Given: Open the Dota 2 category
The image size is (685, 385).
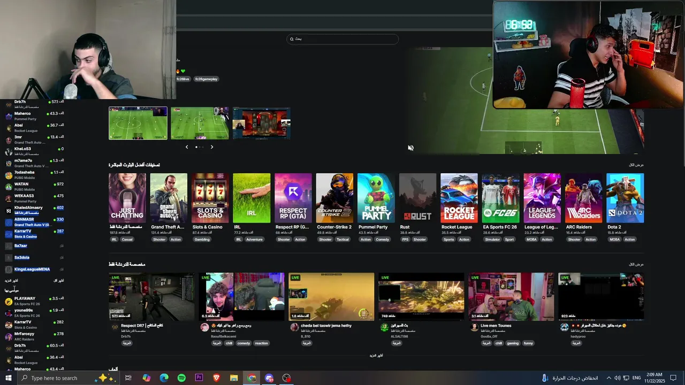Looking at the screenshot, I should tap(625, 198).
